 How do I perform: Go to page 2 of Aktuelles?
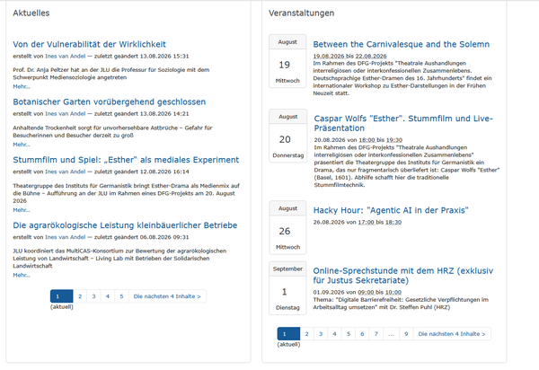[80, 296]
